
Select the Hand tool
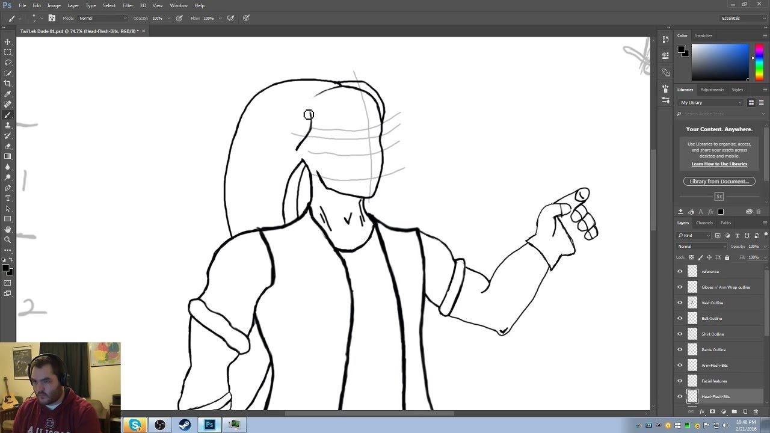8,229
